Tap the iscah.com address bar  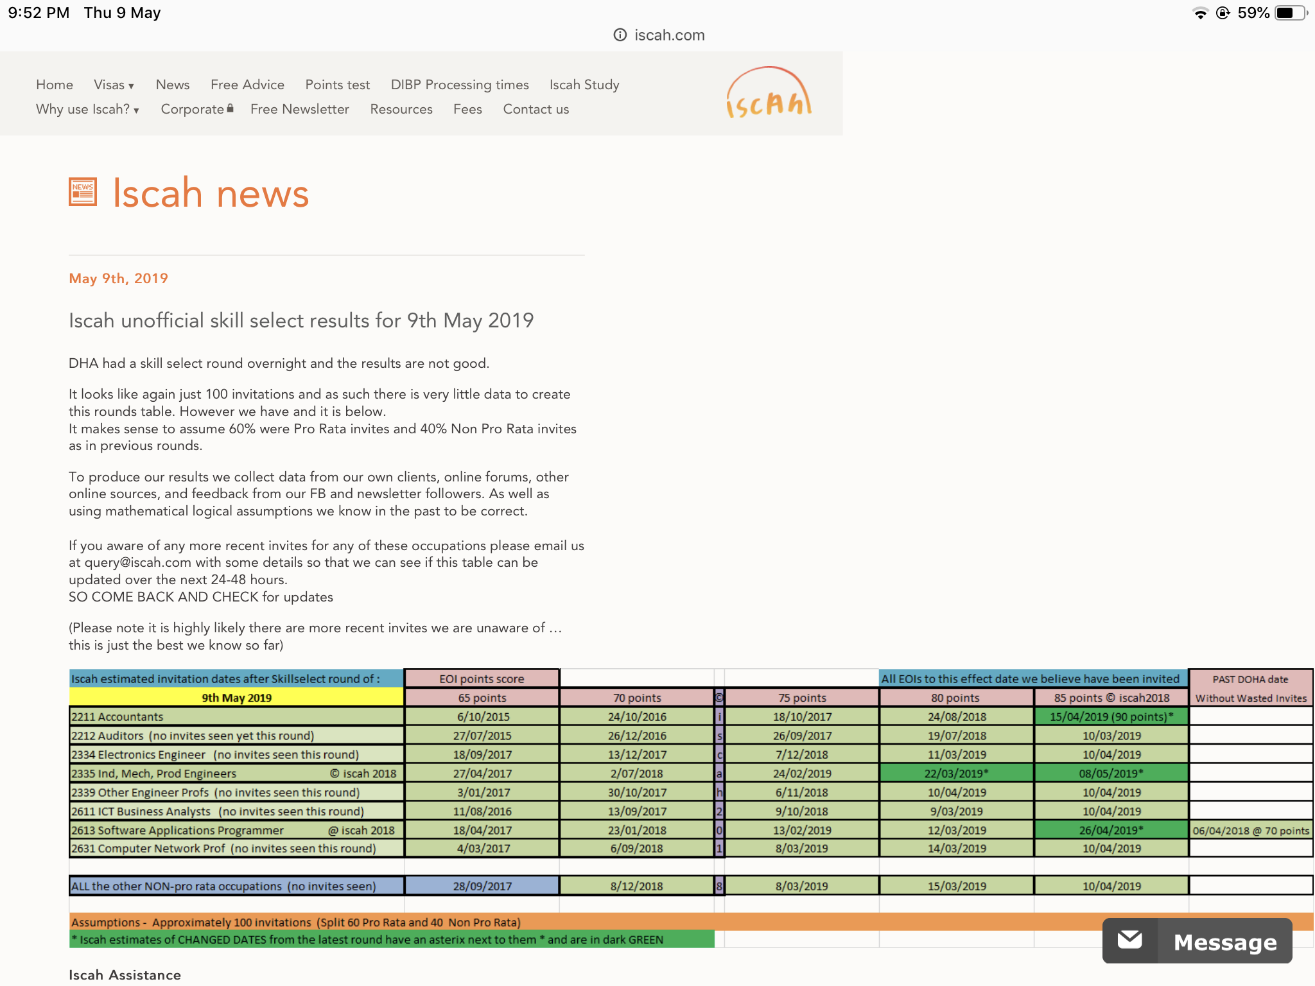(x=668, y=35)
